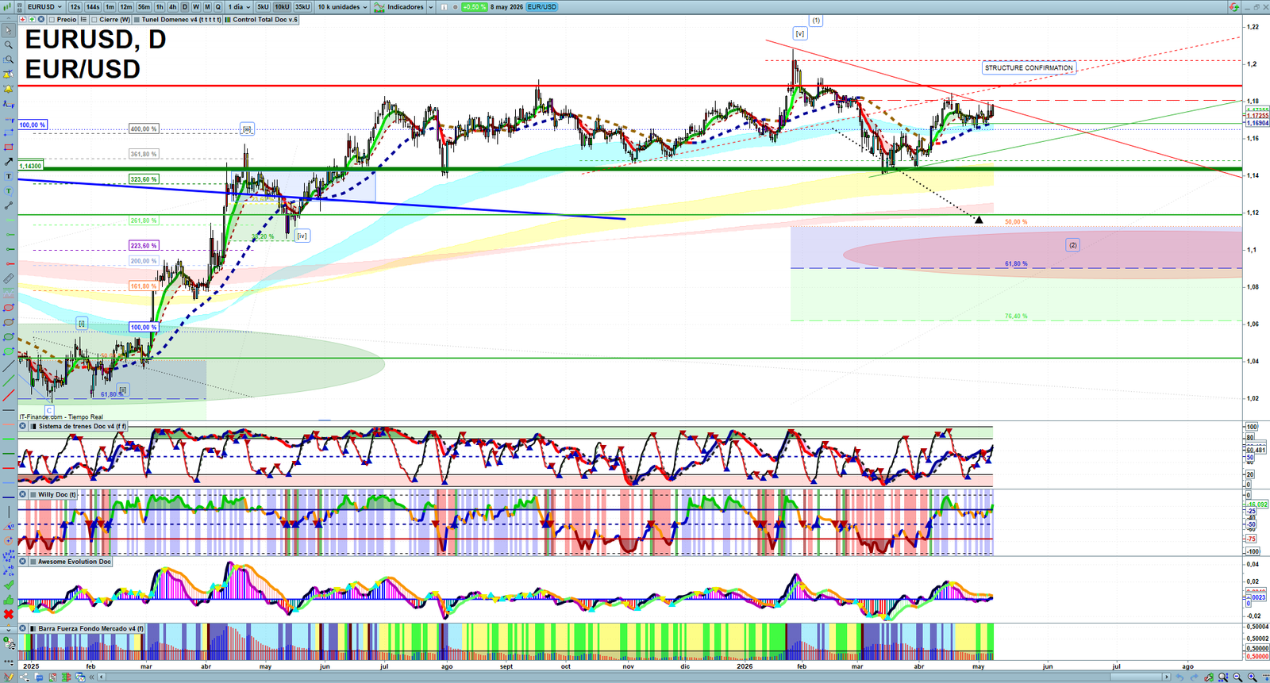The width and height of the screenshot is (1270, 683).
Task: Toggle Tunel Domenec v4 indicator visibility
Action: 138,20
